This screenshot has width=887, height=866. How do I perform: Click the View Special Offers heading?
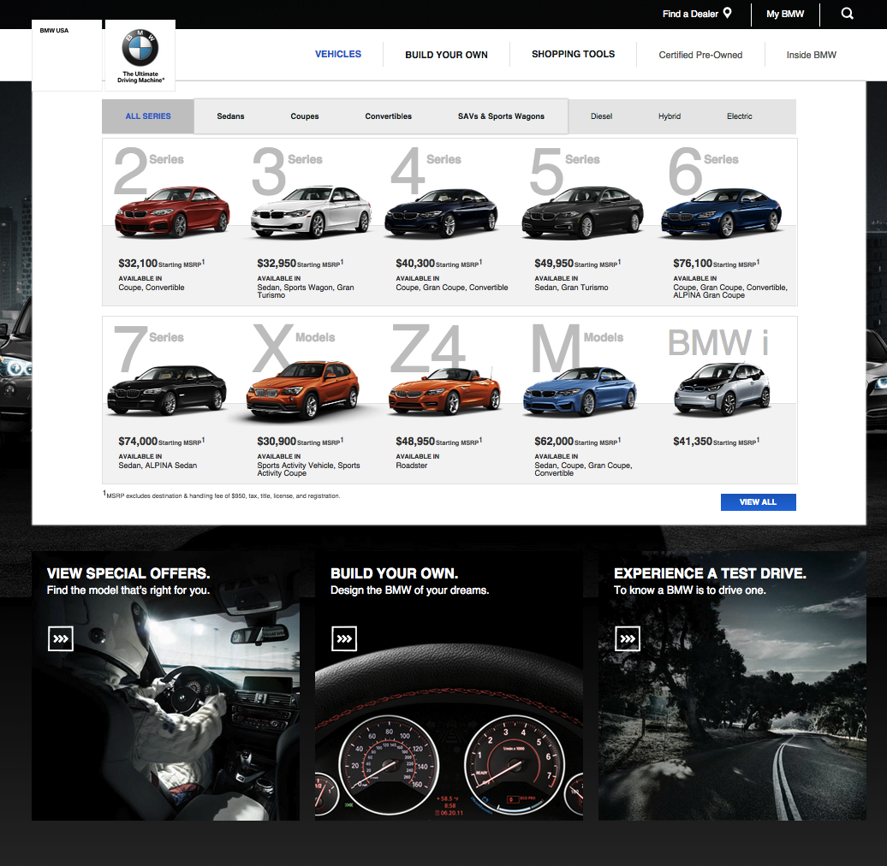click(x=128, y=573)
